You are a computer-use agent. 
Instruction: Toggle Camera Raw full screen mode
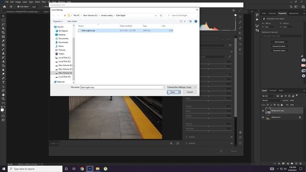(240, 11)
